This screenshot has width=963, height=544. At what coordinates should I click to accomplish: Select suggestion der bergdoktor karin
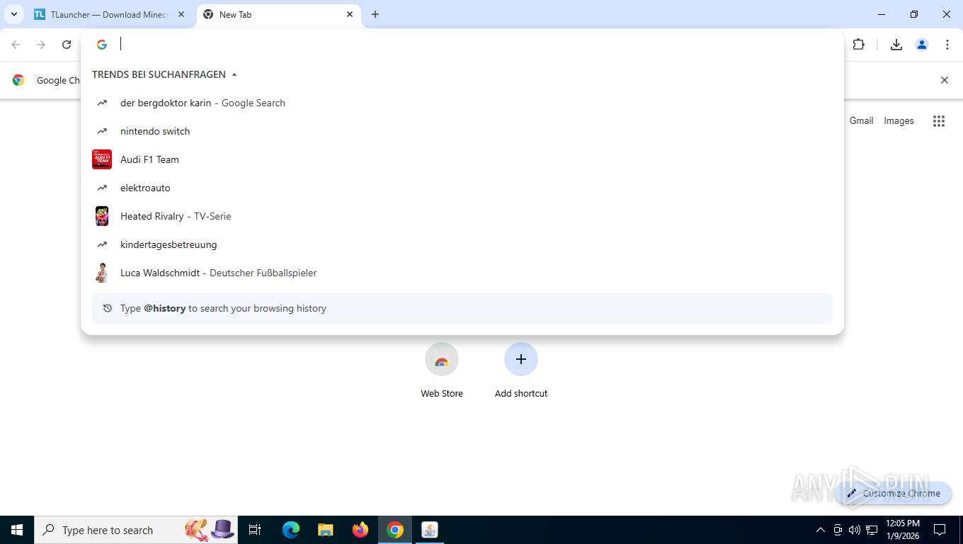tap(462, 103)
